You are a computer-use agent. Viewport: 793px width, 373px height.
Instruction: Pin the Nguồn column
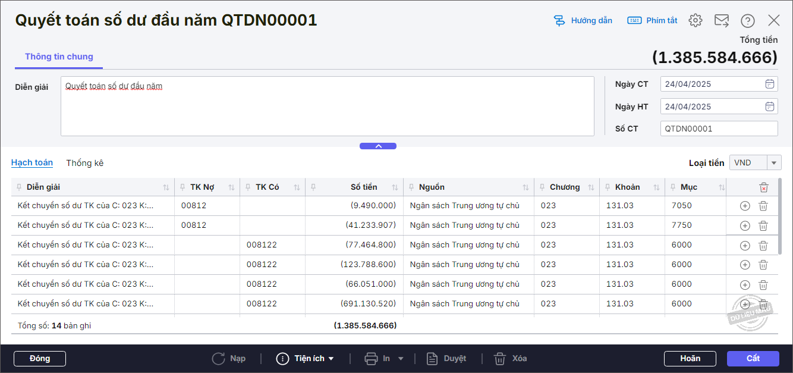coord(412,187)
